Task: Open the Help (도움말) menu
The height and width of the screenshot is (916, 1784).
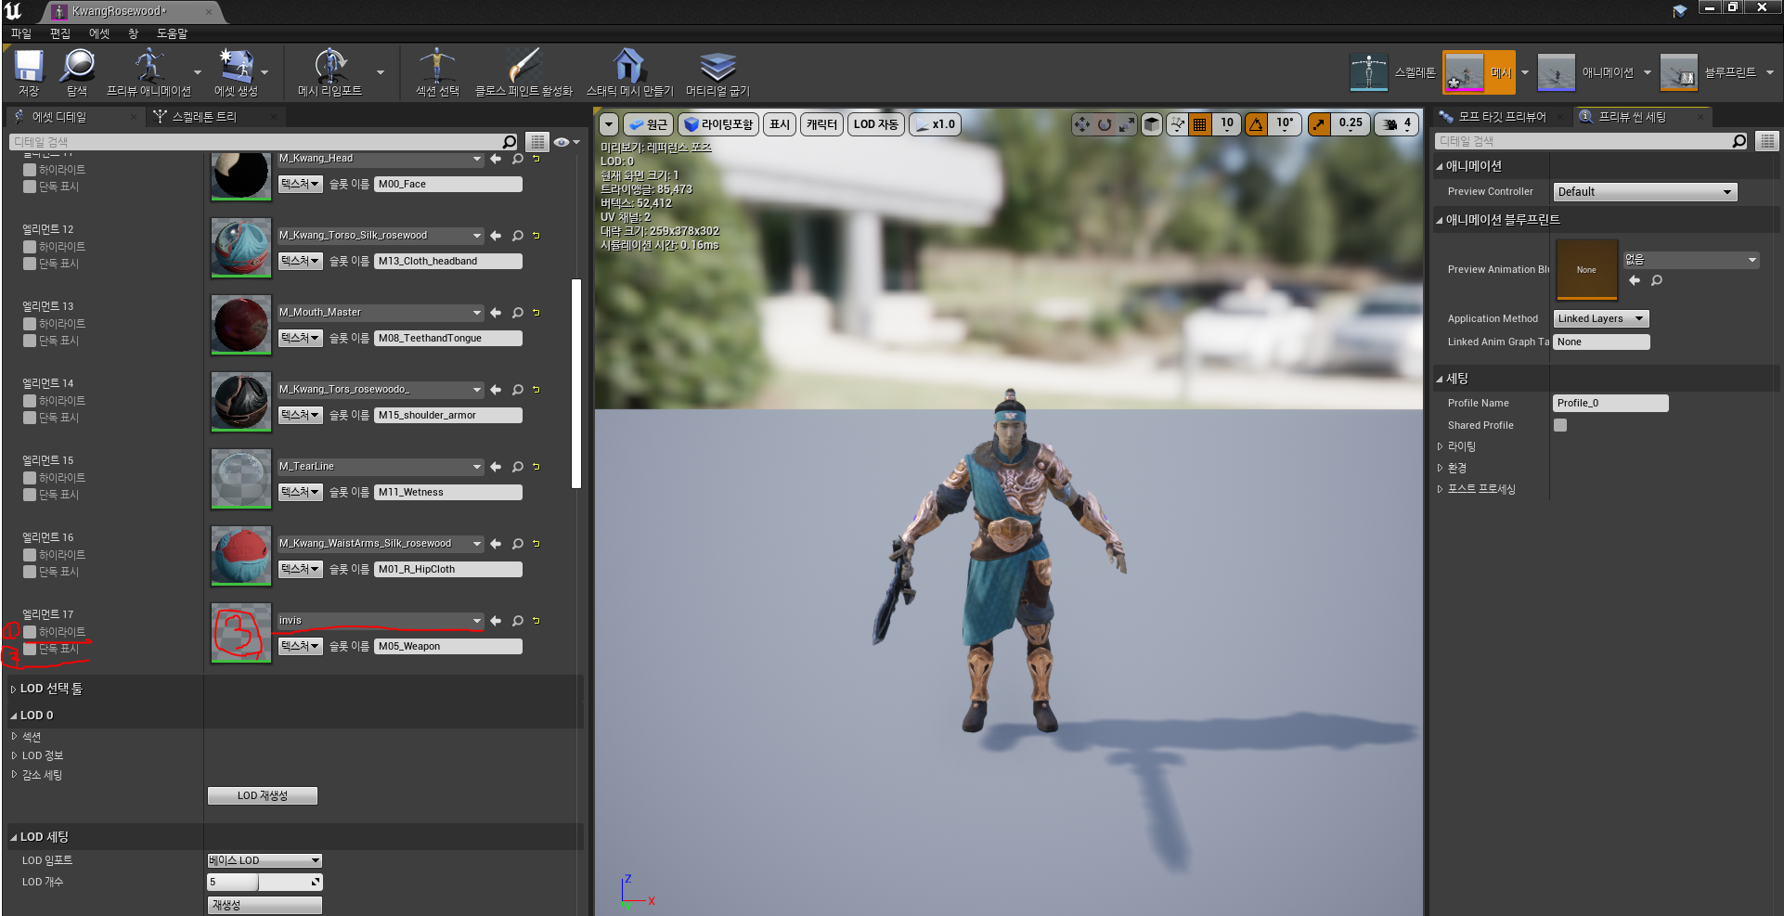Action: [x=172, y=33]
